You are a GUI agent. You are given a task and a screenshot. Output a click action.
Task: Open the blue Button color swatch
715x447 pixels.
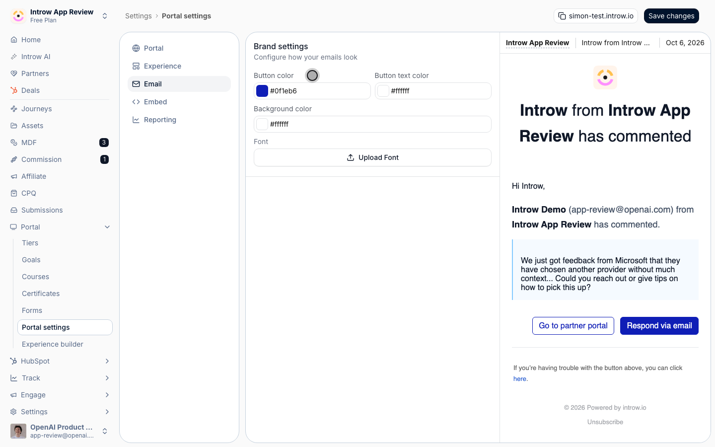[262, 91]
